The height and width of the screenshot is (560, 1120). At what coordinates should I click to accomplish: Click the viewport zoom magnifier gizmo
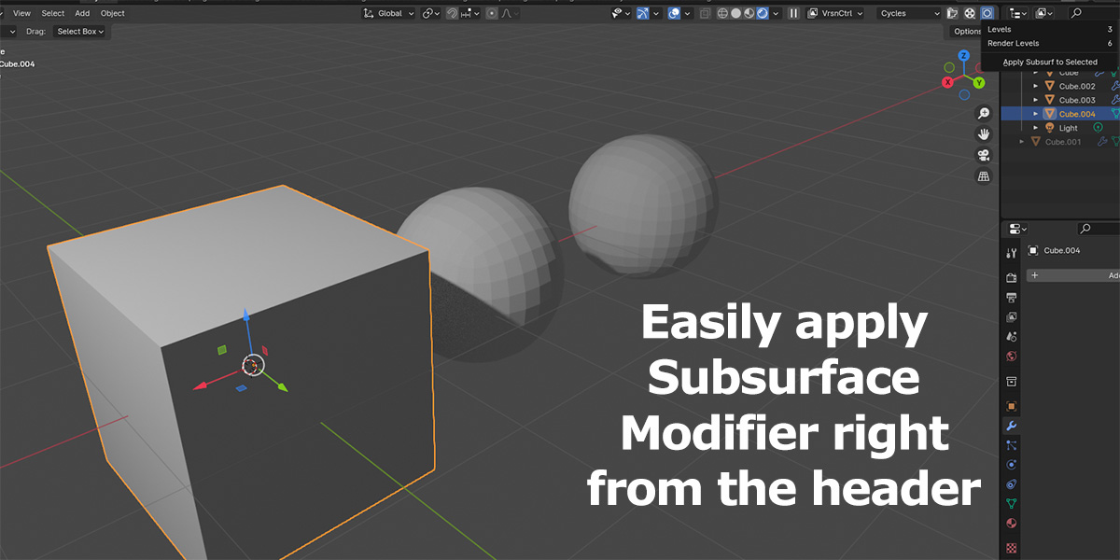[x=983, y=113]
